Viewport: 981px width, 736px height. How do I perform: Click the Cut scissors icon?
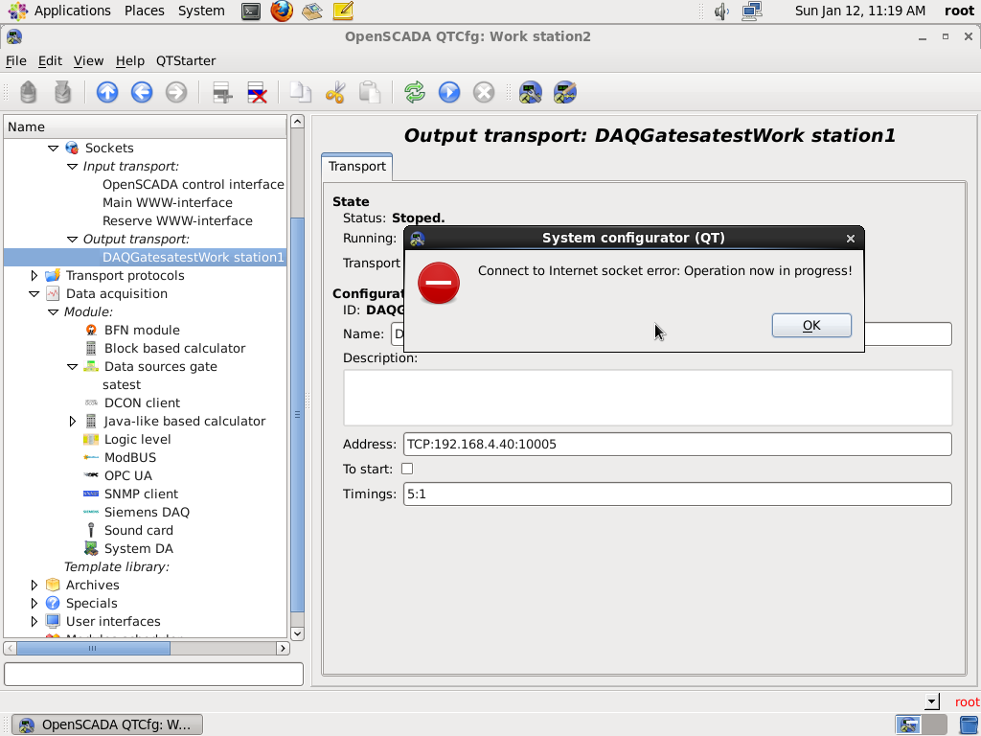click(x=334, y=93)
